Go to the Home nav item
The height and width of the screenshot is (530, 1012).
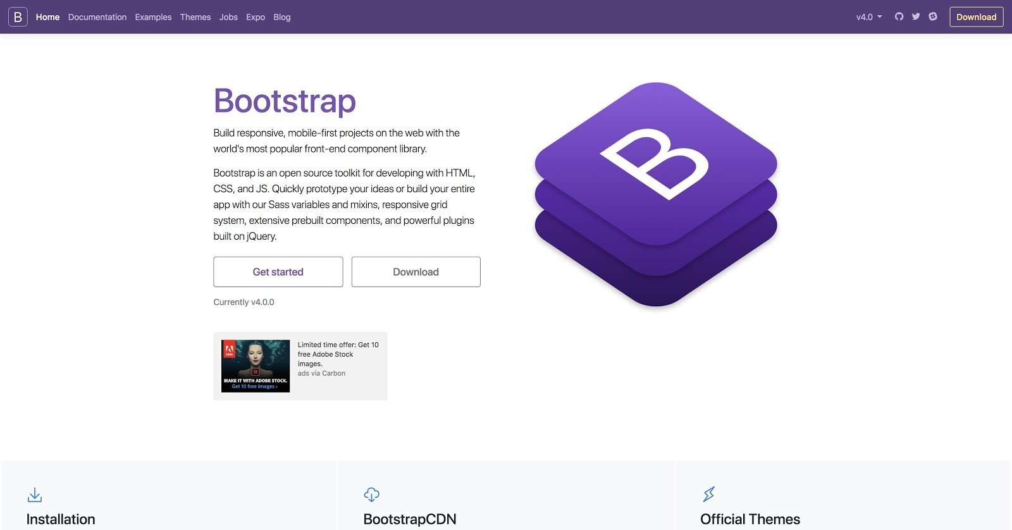47,17
